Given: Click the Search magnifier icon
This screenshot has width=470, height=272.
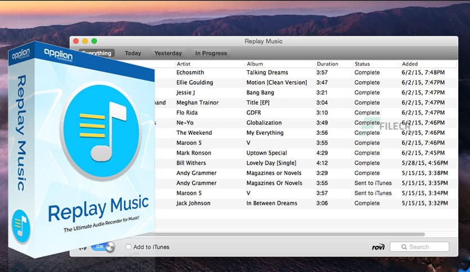Looking at the screenshot, I should pyautogui.click(x=404, y=247).
